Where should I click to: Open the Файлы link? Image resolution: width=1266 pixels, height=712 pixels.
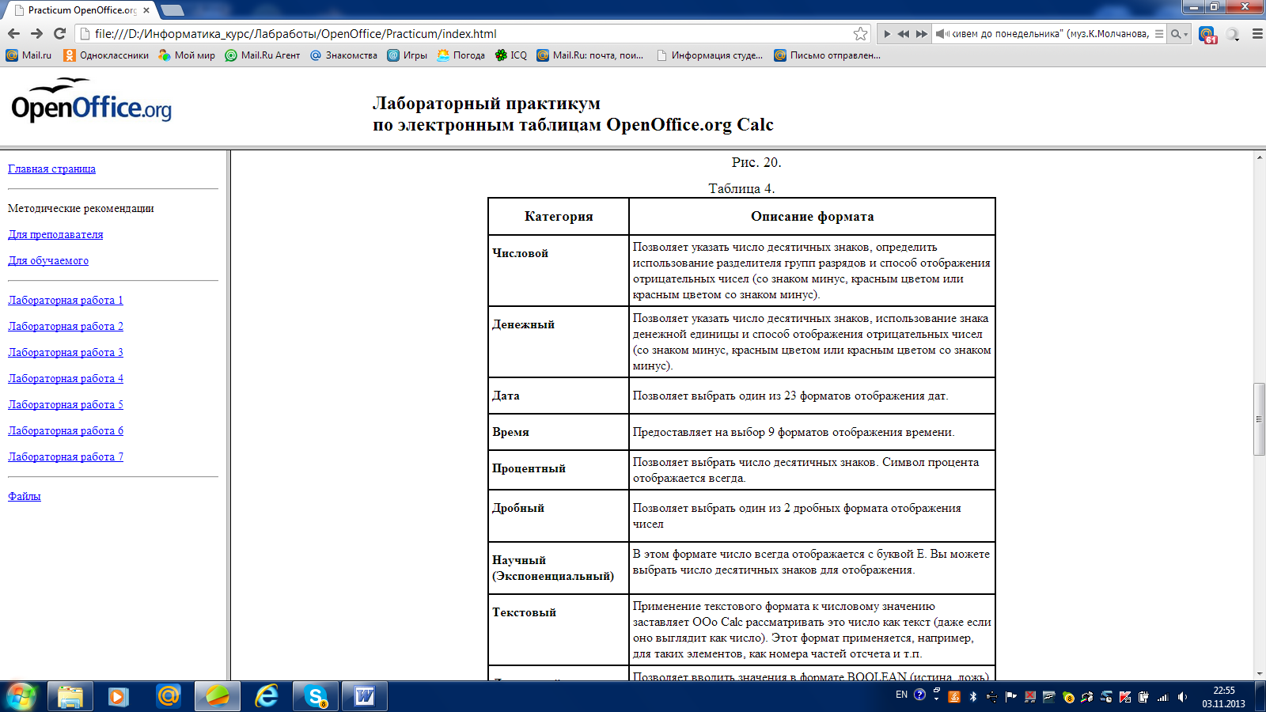pyautogui.click(x=25, y=496)
